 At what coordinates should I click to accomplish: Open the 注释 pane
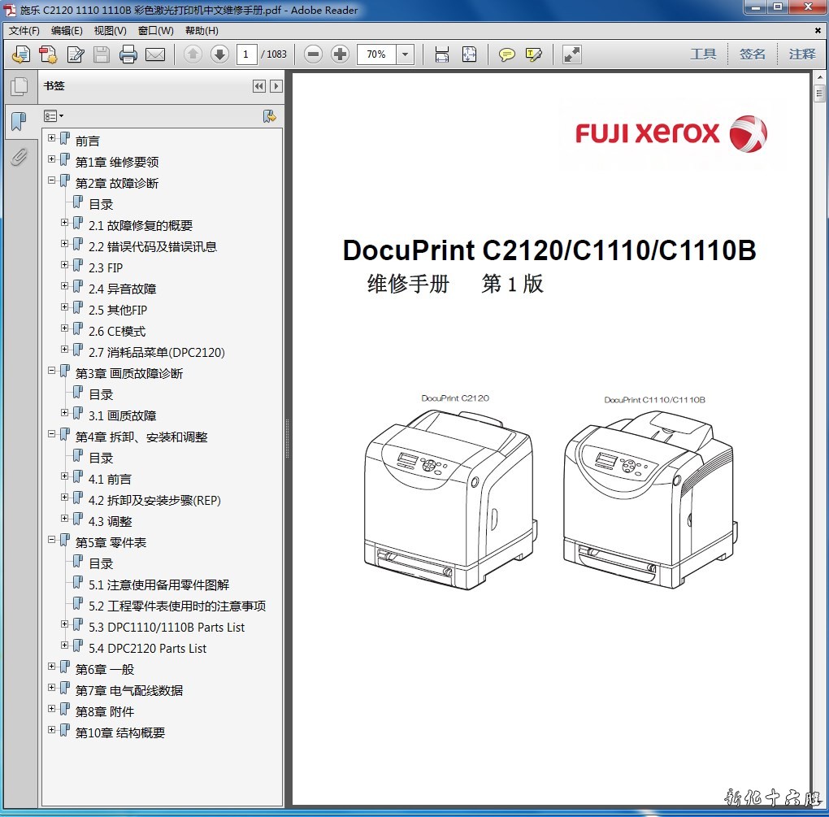801,54
